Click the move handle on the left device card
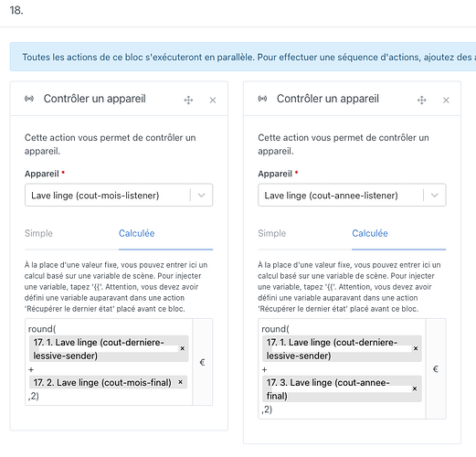The width and height of the screenshot is (476, 457). tap(188, 100)
